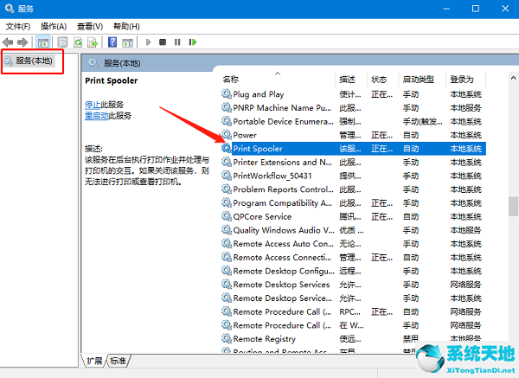Click the gear icon beside Print Spooler

(x=227, y=148)
